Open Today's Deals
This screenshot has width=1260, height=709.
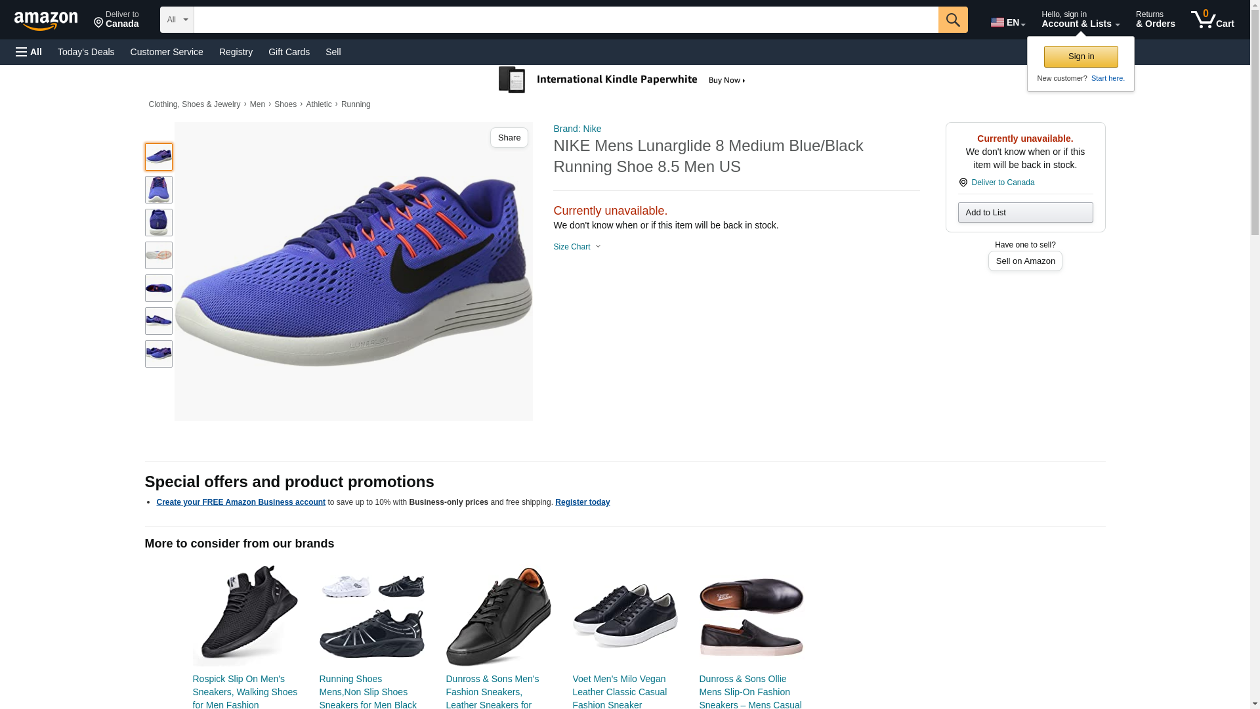pyautogui.click(x=86, y=52)
